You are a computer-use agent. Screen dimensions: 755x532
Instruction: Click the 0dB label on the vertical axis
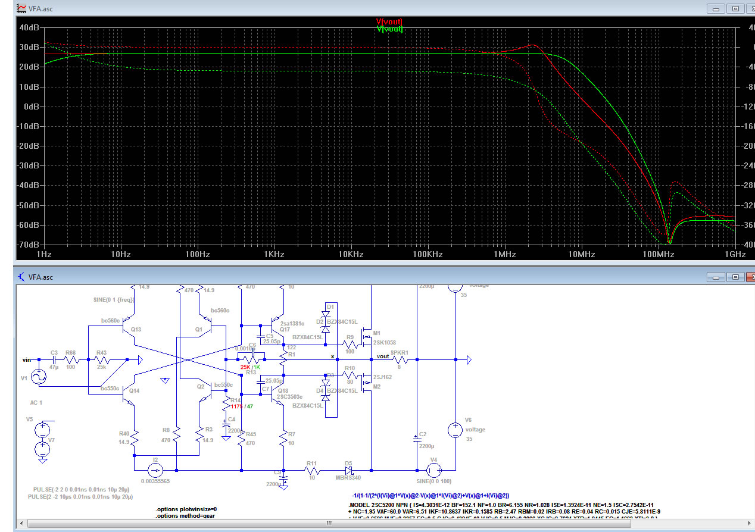(x=31, y=106)
